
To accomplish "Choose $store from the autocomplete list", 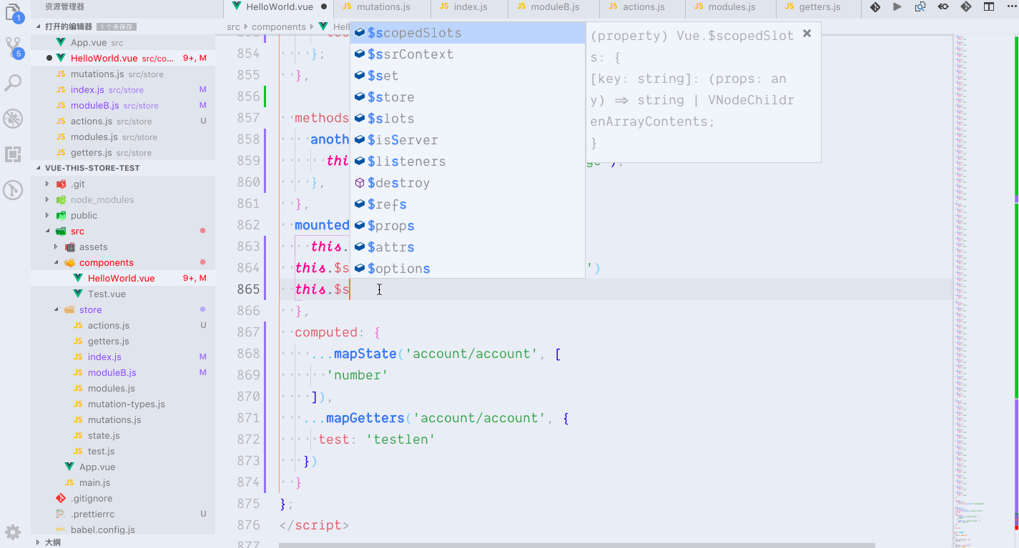I will (x=468, y=97).
